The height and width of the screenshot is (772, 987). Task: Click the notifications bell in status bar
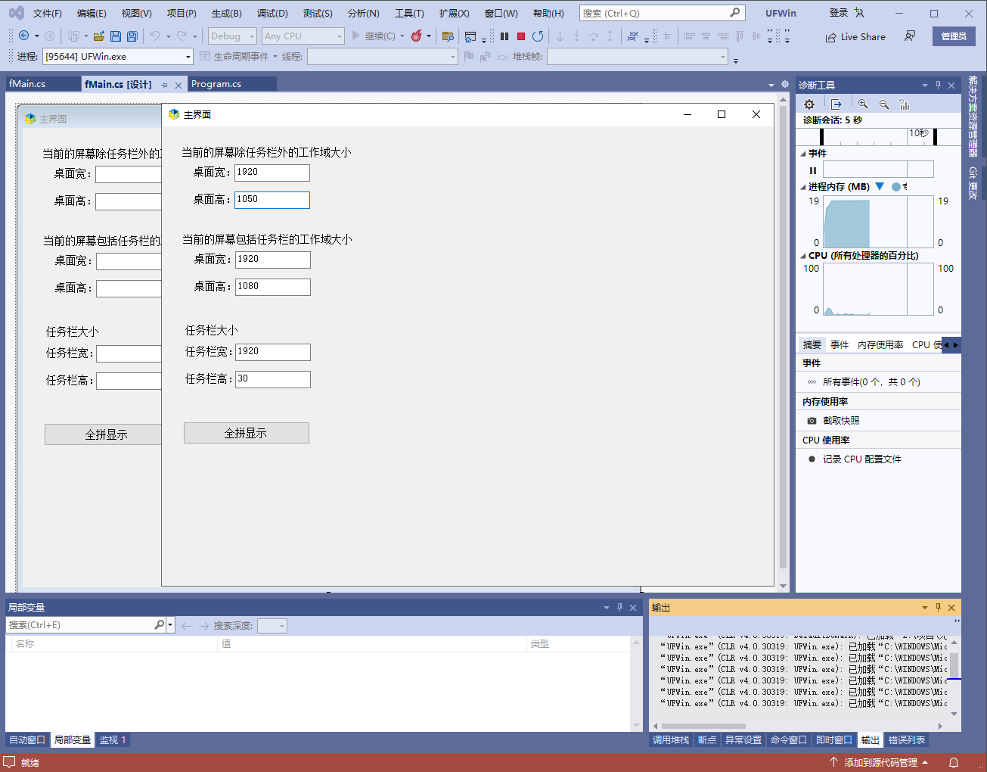pyautogui.click(x=954, y=762)
